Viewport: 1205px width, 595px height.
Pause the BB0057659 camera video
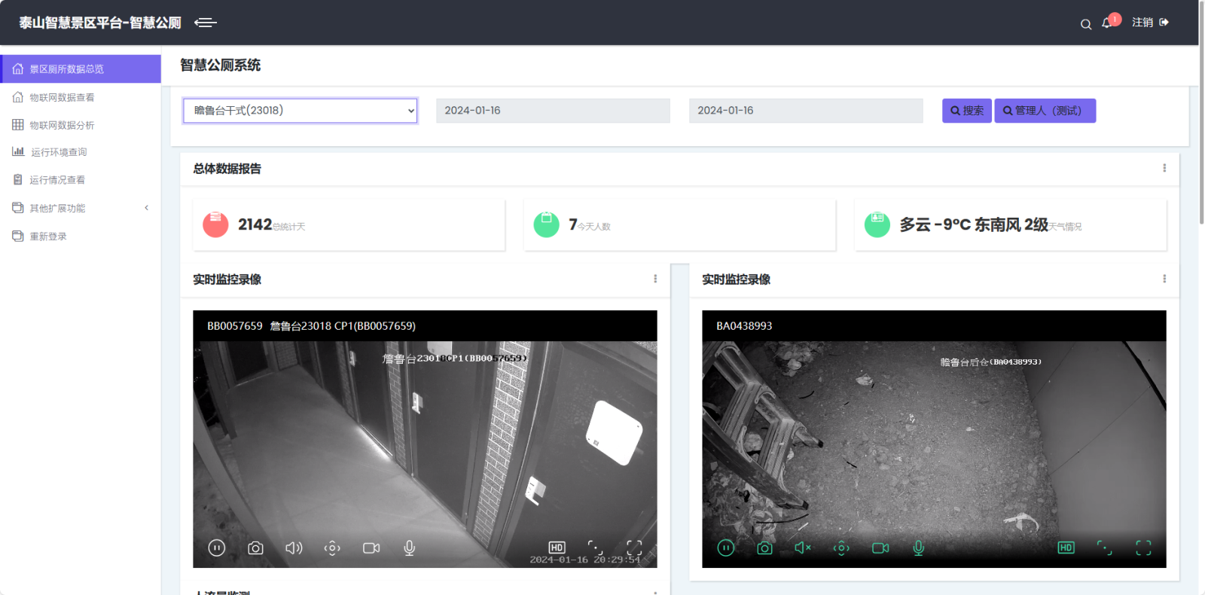pyautogui.click(x=217, y=548)
